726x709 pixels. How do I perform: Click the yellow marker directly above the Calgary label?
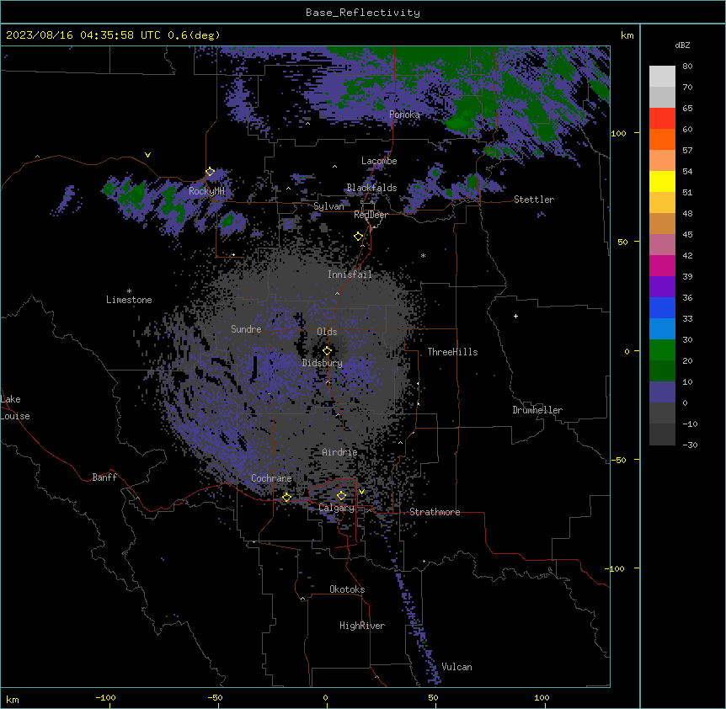point(341,495)
